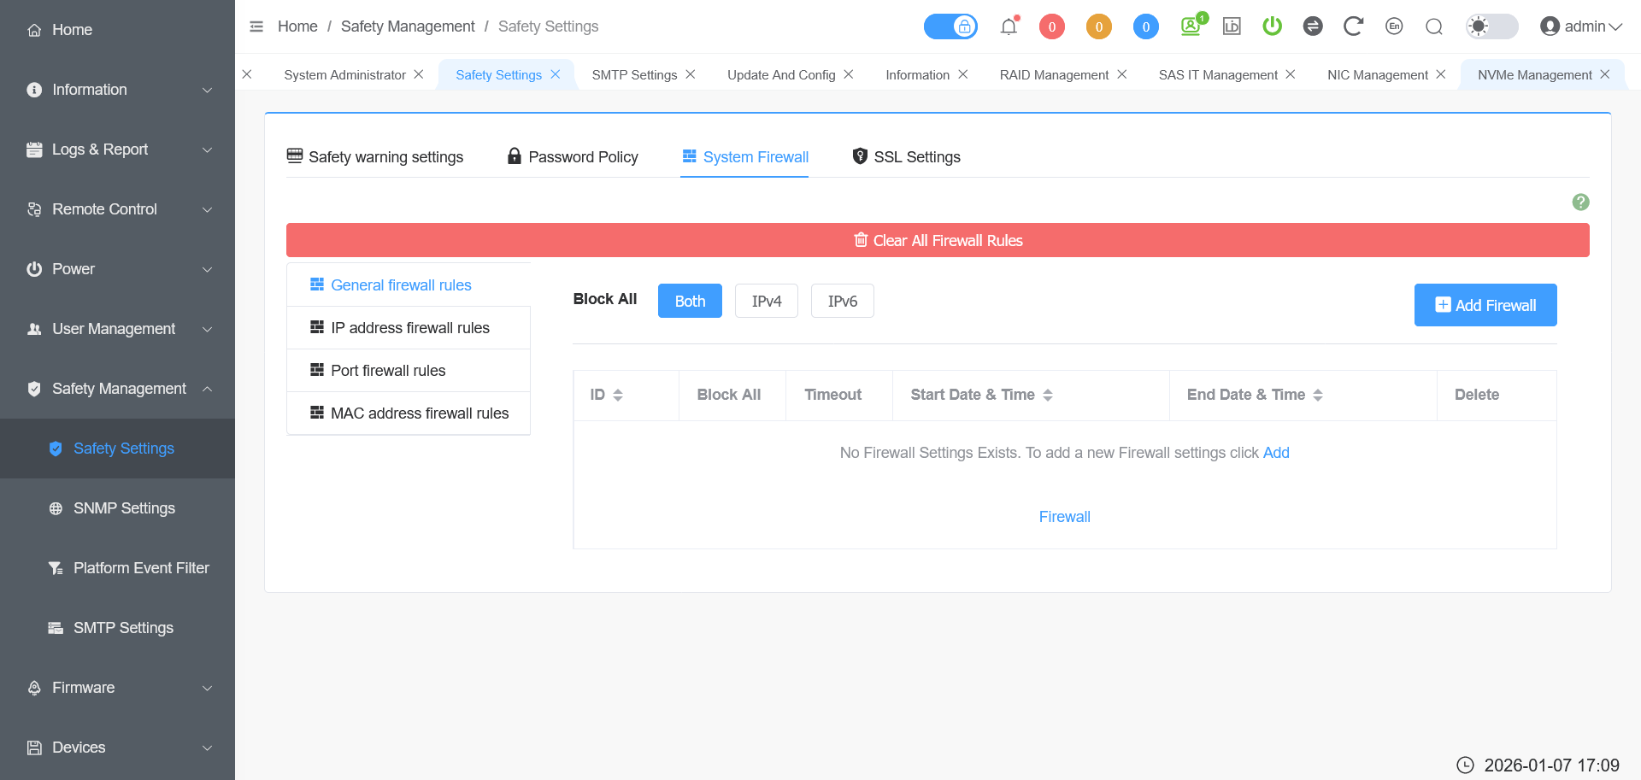Click the notification bell icon
The height and width of the screenshot is (780, 1641).
pos(1009,26)
